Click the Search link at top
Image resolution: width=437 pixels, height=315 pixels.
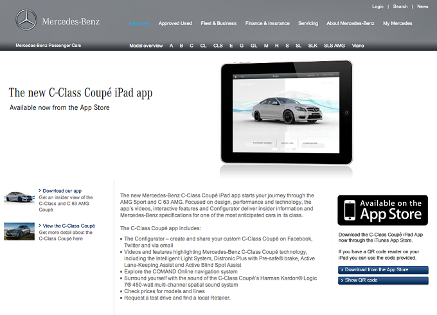point(400,6)
